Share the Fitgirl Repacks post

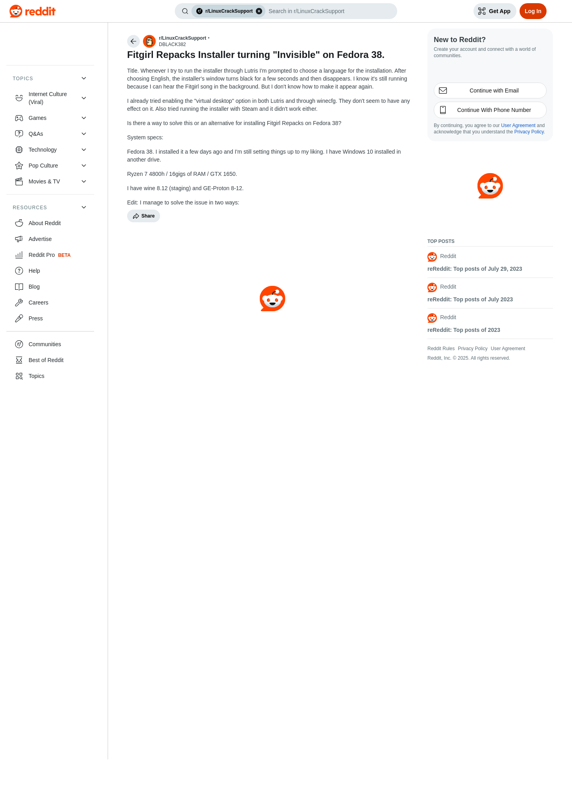coord(143,216)
